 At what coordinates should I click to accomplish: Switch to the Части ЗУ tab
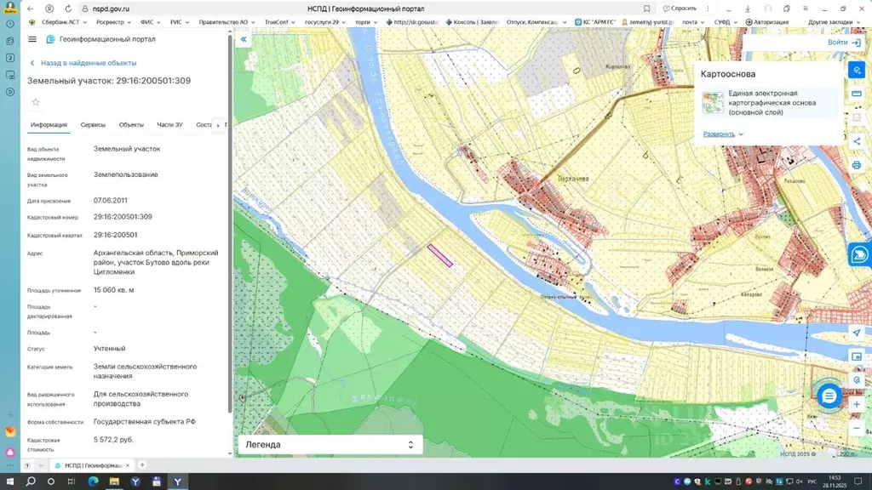pos(169,125)
